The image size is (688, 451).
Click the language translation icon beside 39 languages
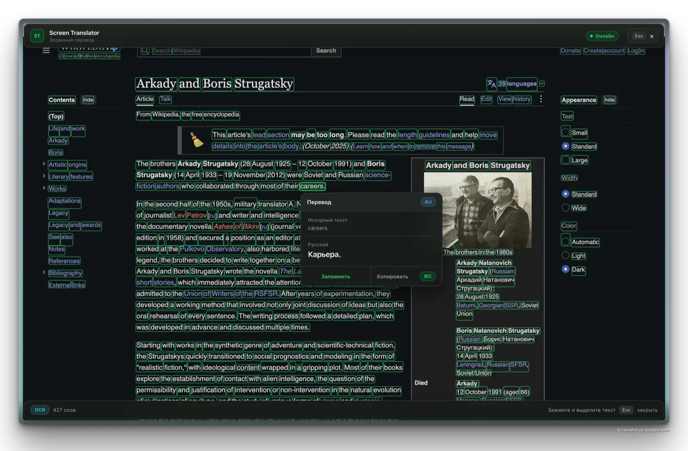491,83
